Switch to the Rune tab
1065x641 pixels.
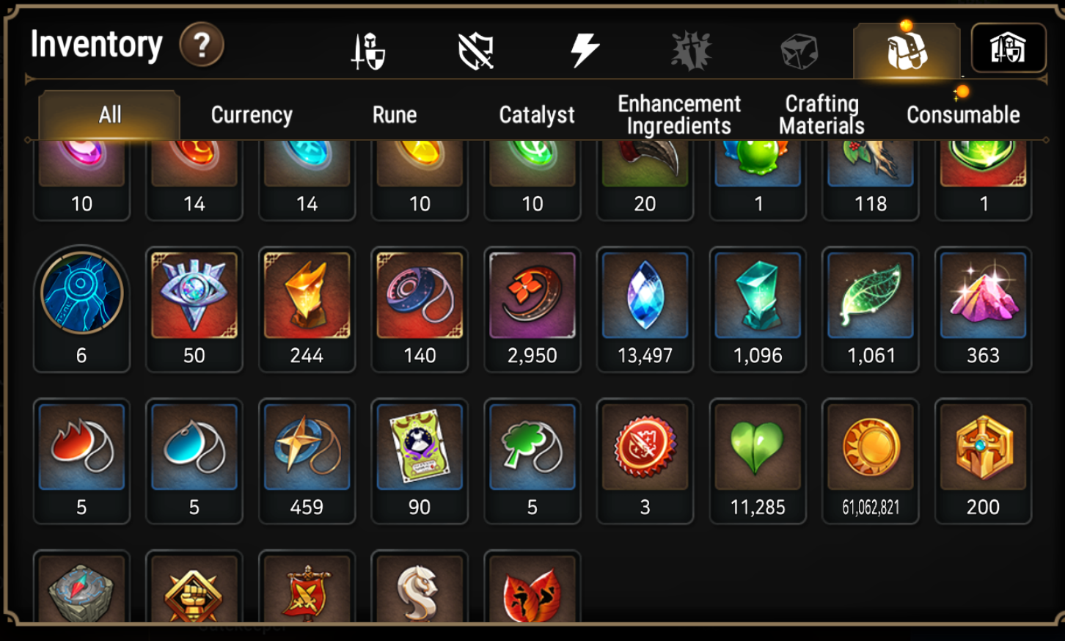(395, 115)
